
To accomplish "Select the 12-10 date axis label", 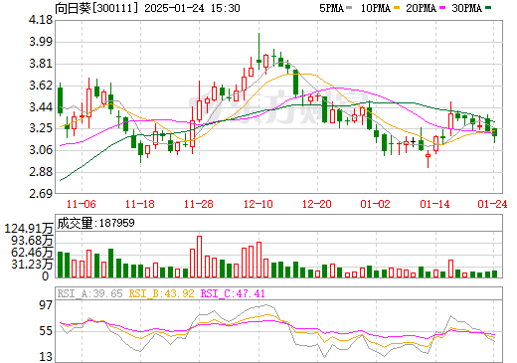I will coord(258,204).
